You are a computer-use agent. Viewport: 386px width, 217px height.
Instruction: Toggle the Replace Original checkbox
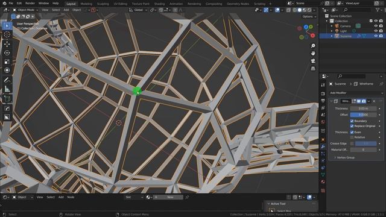coord(352,126)
